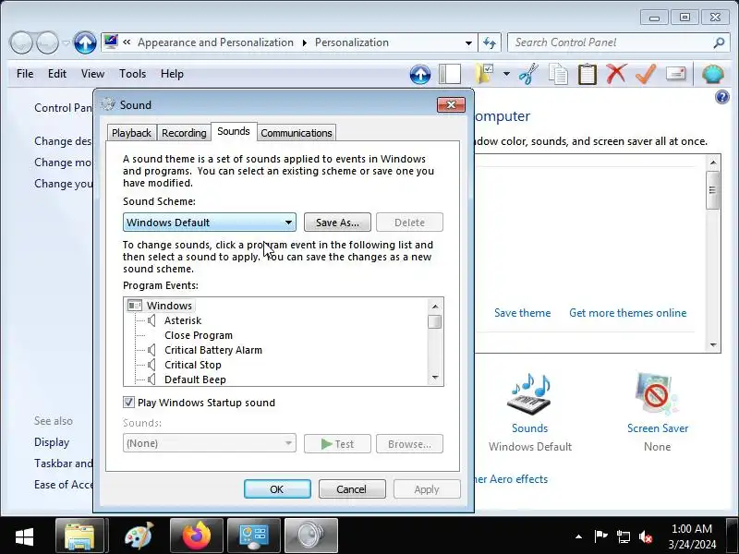Click the themes list up scroll arrow
Viewport: 739px width, 554px height.
713,163
